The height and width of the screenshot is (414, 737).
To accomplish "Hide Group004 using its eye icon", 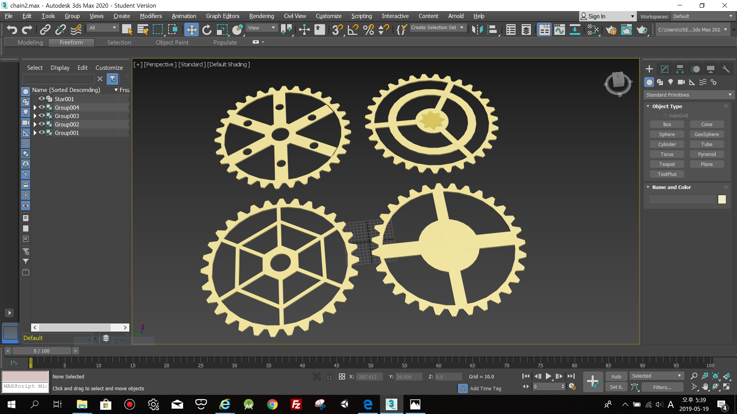I will (x=42, y=107).
